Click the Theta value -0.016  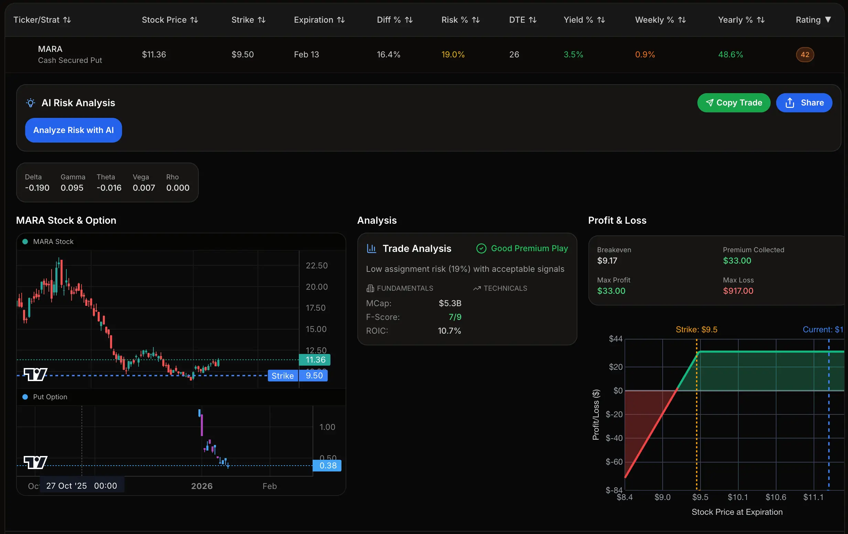coord(109,188)
